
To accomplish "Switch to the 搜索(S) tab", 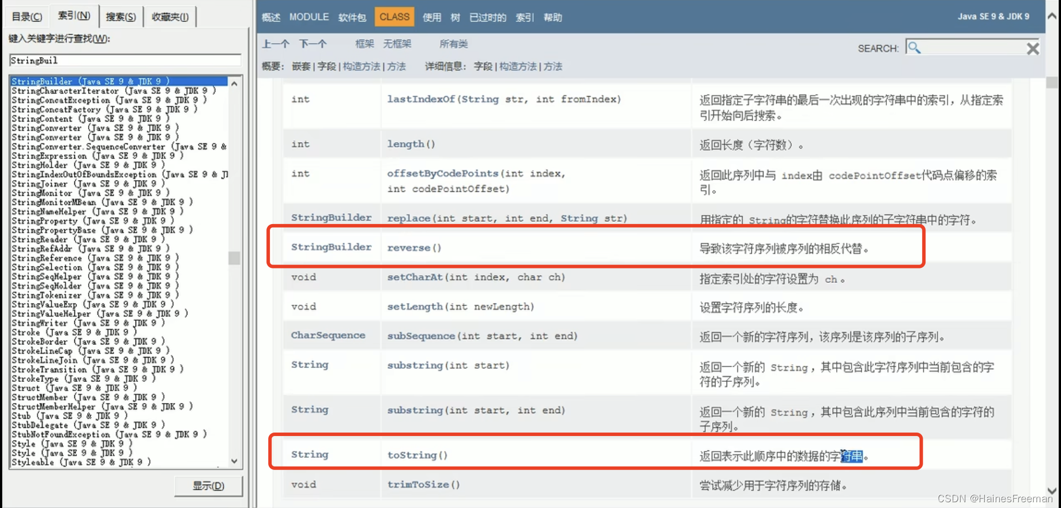I will click(x=121, y=17).
